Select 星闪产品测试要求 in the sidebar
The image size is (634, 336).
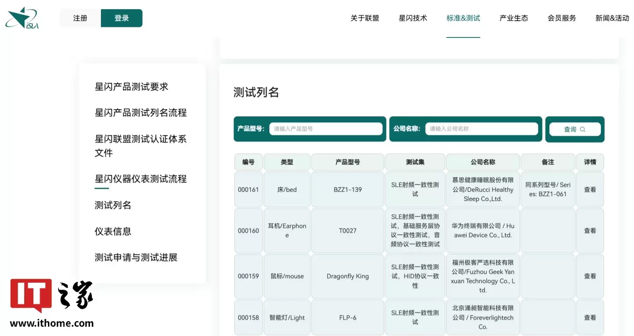131,86
